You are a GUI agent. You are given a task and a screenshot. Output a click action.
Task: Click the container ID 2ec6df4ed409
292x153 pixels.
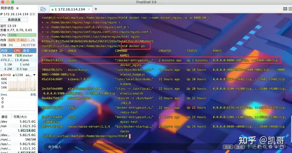[52, 89]
